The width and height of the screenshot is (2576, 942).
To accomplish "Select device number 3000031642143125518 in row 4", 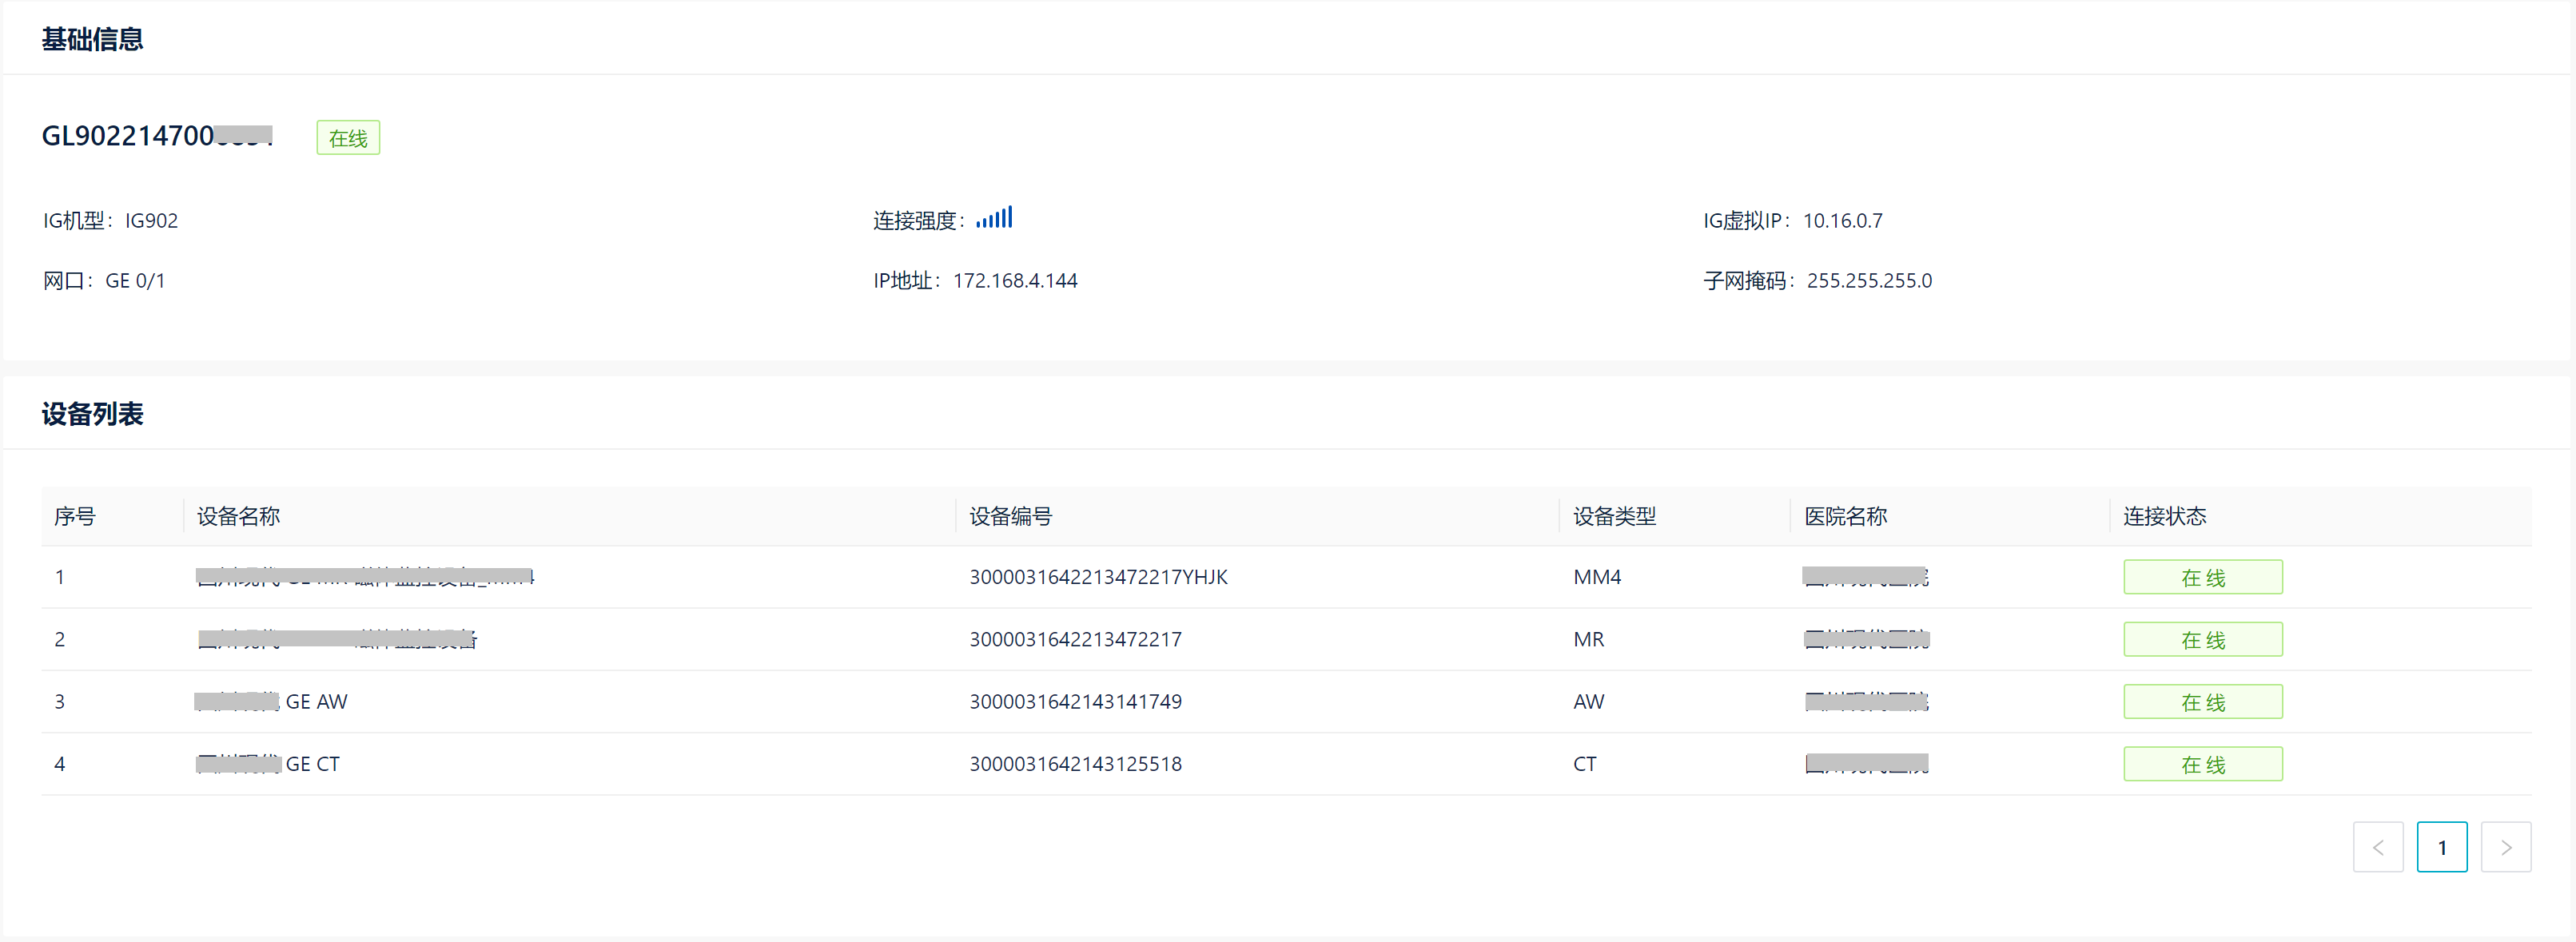I will coord(1075,763).
